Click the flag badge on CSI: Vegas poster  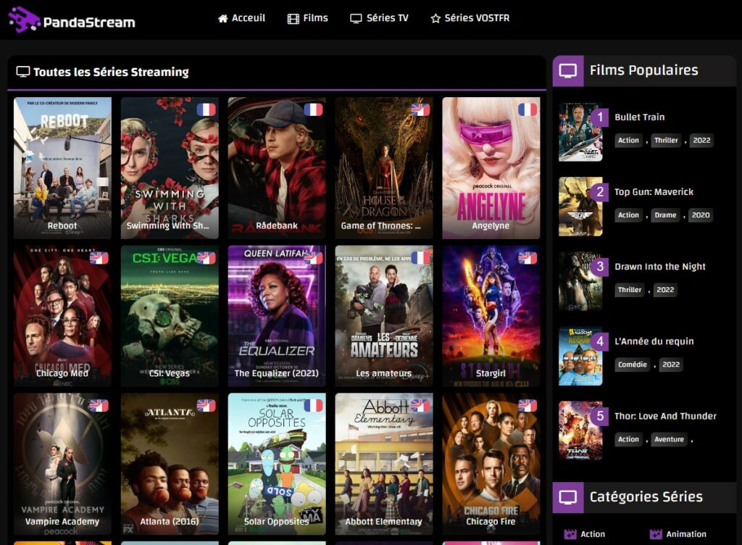[x=207, y=258]
